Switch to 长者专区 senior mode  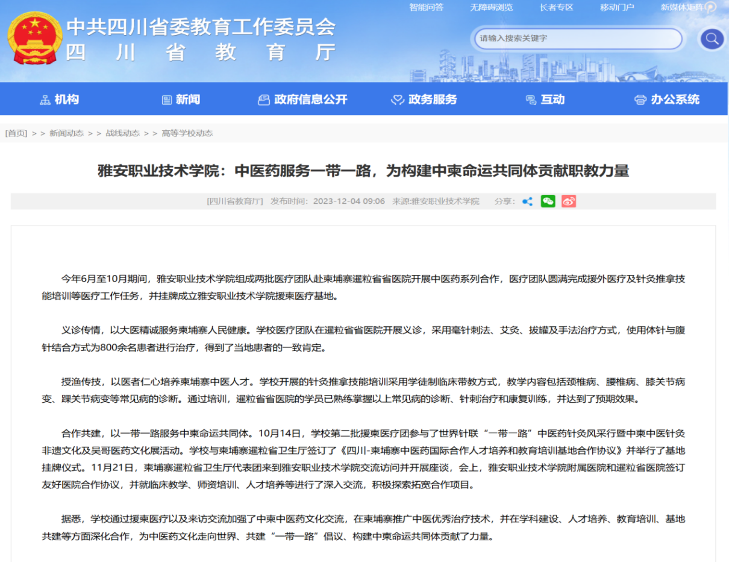(556, 7)
